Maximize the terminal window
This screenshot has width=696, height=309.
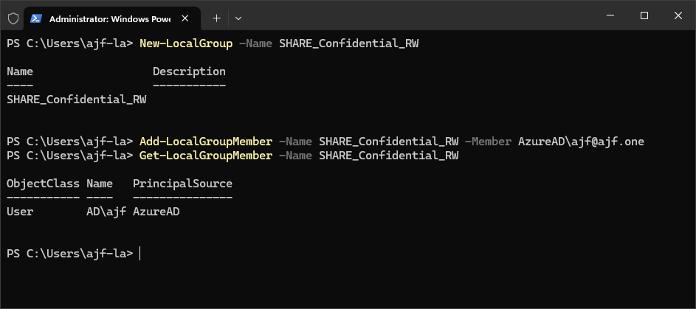point(644,15)
